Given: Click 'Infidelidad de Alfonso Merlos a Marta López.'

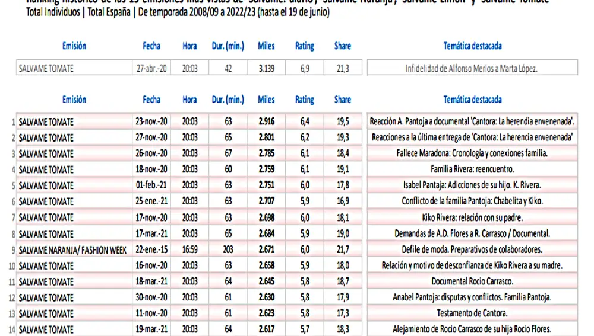Looking at the screenshot, I should point(472,68).
